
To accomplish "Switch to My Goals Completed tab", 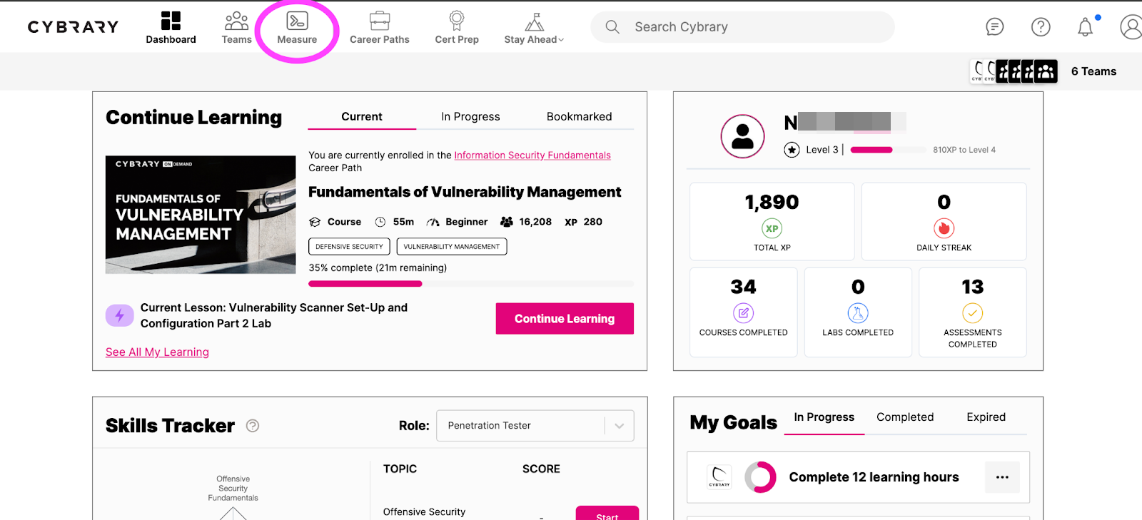I will pos(905,417).
